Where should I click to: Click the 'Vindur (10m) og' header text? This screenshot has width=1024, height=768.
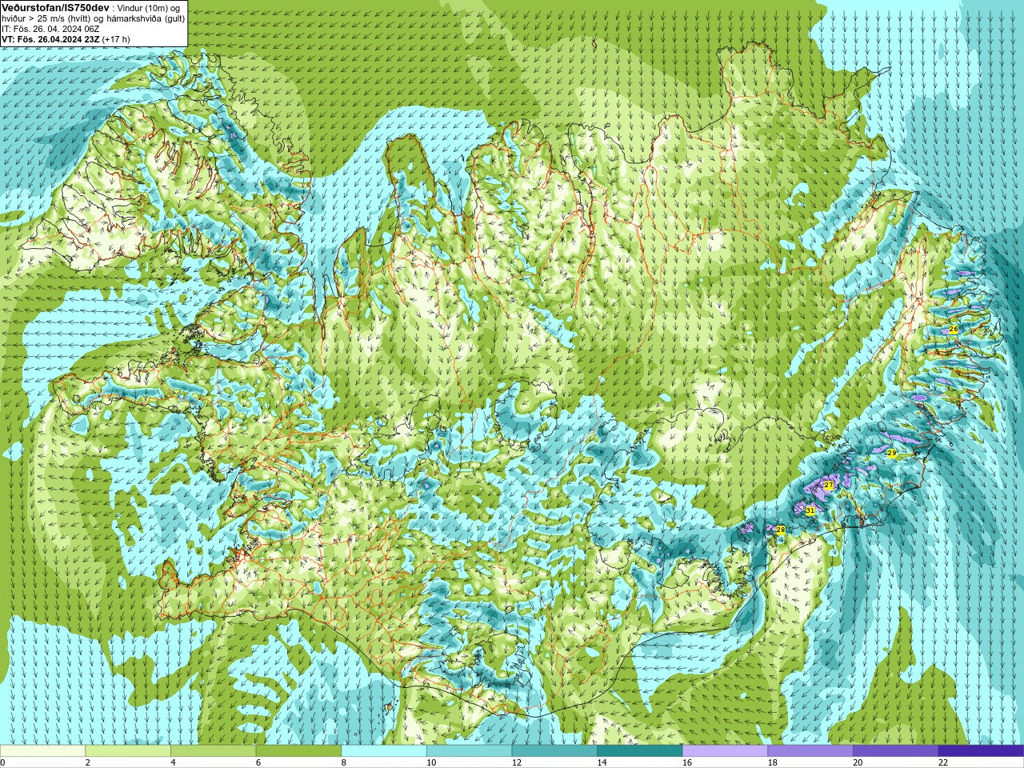pyautogui.click(x=149, y=8)
